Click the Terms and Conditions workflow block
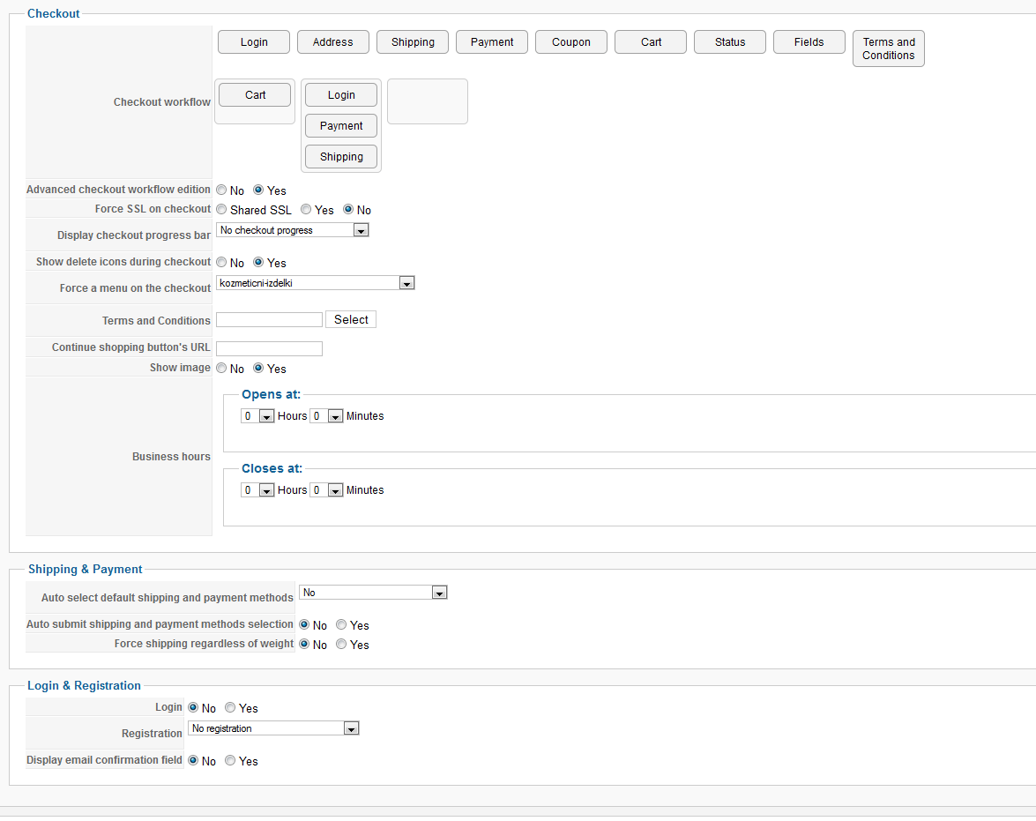 (888, 49)
